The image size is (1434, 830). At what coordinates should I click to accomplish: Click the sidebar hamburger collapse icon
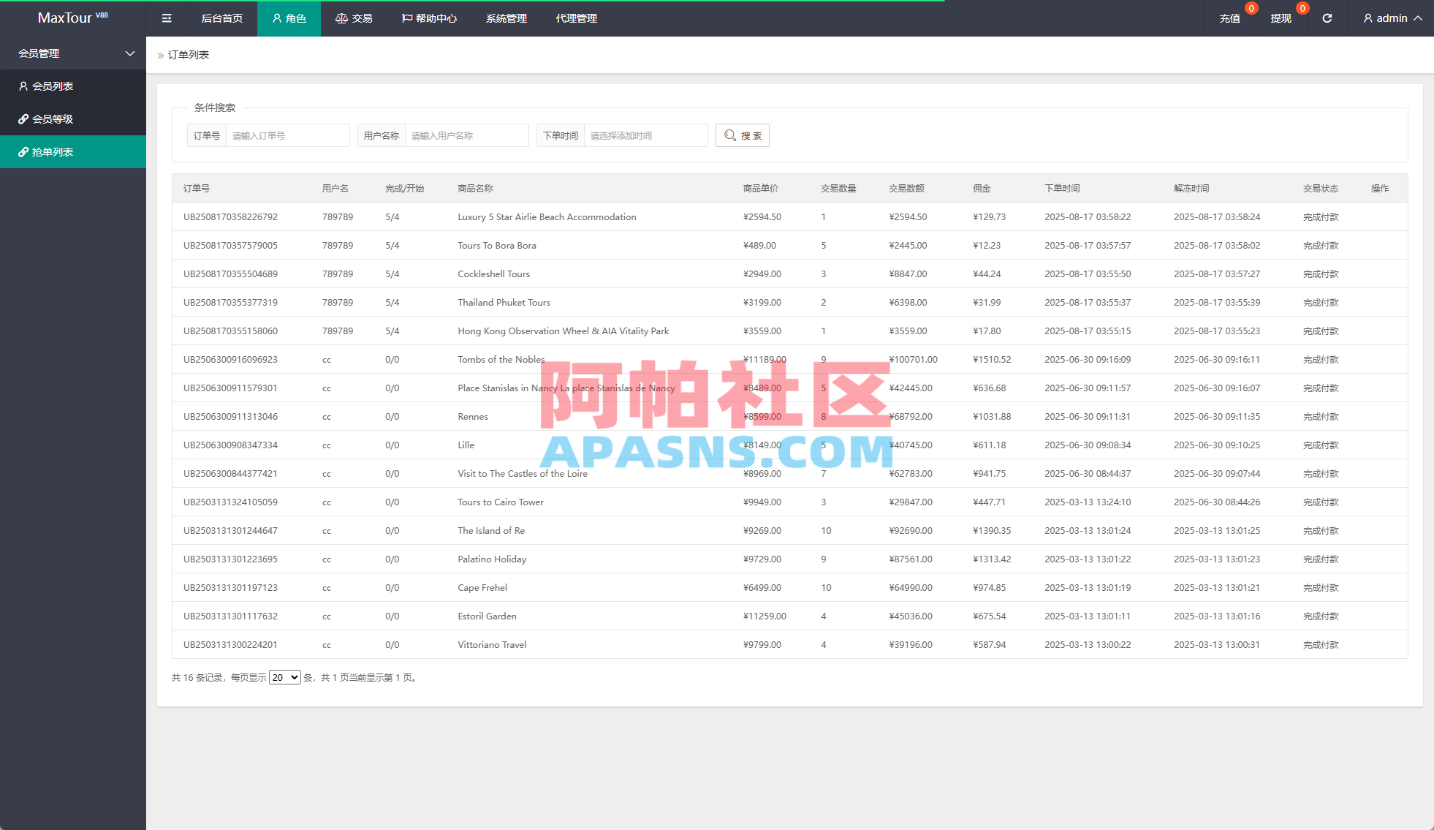click(x=166, y=18)
